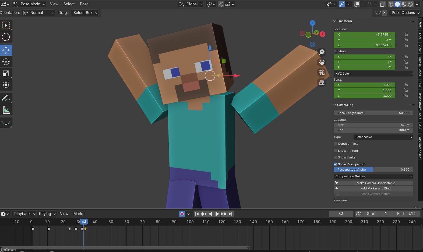Viewport: 423px width, 252px height.
Task: Switch to Wireframe viewport shading
Action: pos(391,4)
